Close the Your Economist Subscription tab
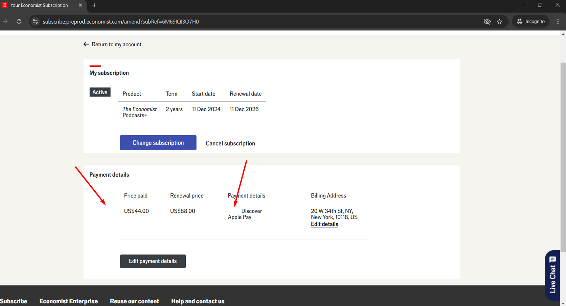The width and height of the screenshot is (566, 306). [x=80, y=5]
